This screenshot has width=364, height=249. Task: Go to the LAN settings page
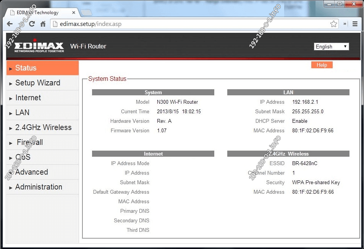[22, 112]
